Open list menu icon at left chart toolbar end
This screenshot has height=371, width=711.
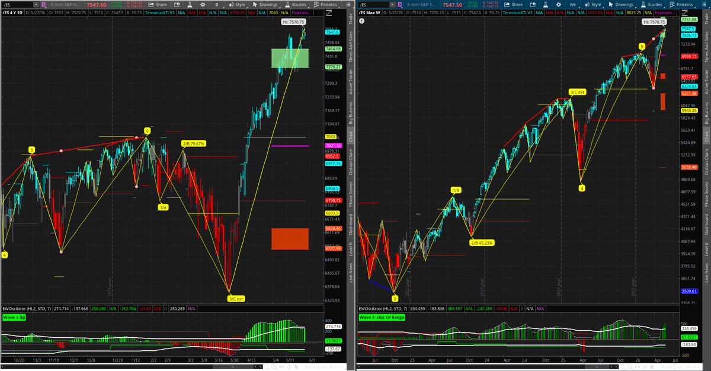[348, 5]
